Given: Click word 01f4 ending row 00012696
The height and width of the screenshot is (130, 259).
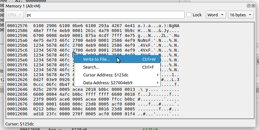Looking at the screenshot, I should [x=130, y=114].
